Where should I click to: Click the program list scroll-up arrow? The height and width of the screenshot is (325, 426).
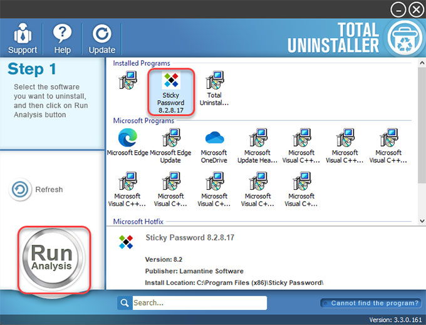422,63
